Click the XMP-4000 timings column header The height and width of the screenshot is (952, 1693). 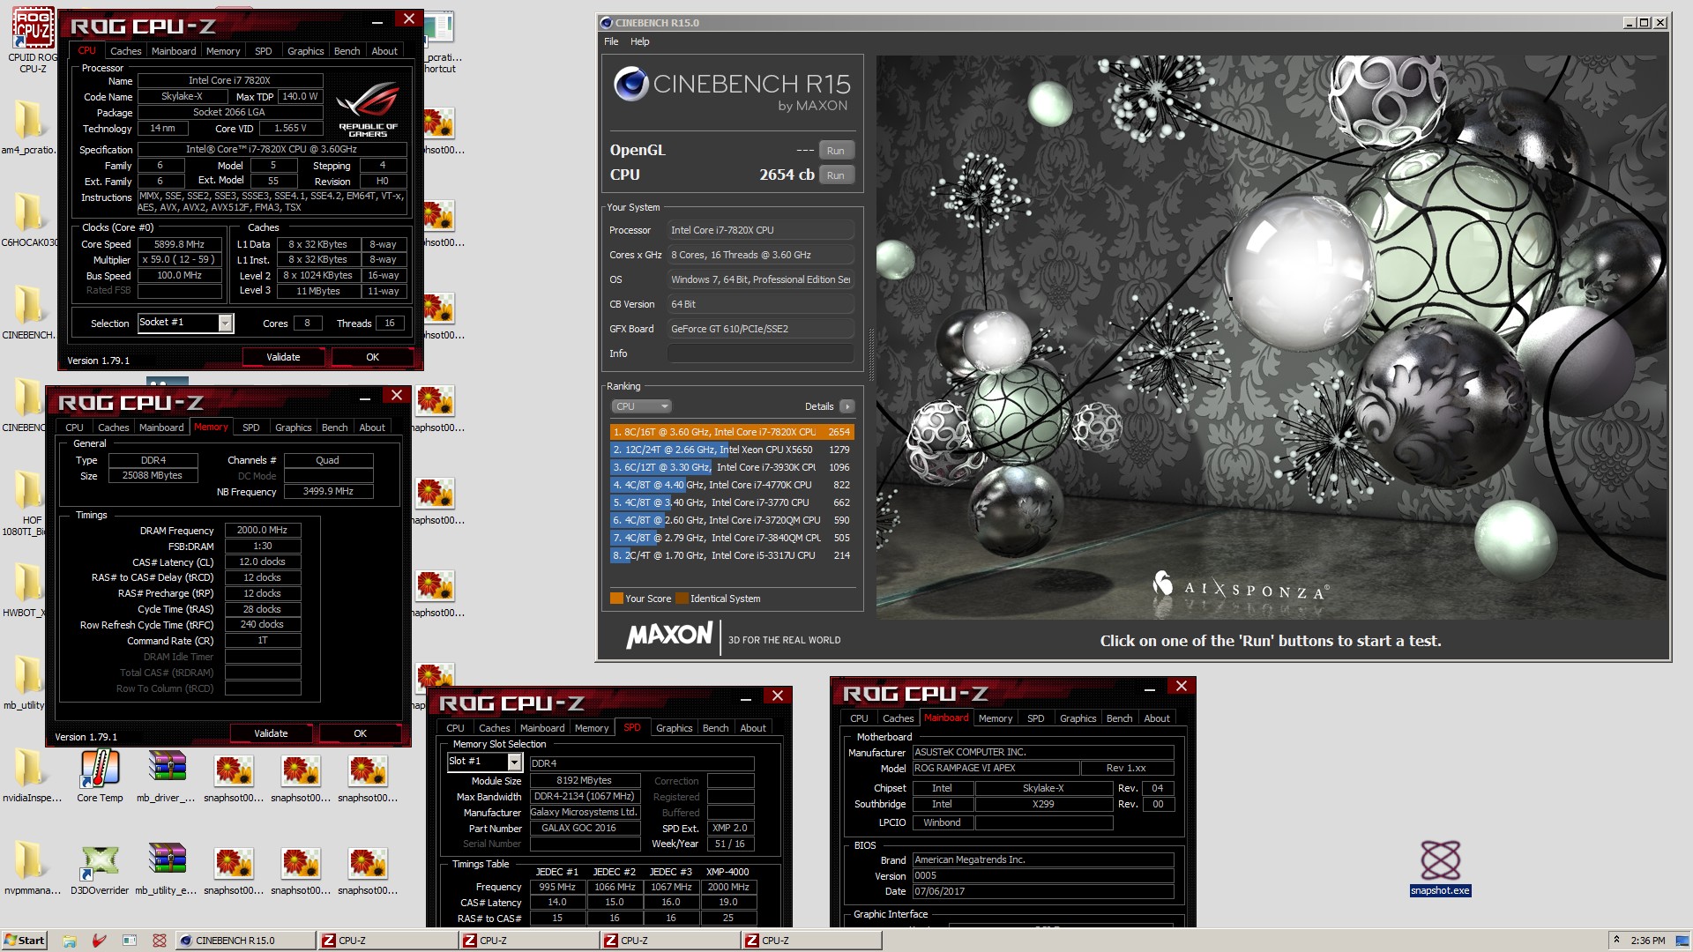tap(727, 872)
